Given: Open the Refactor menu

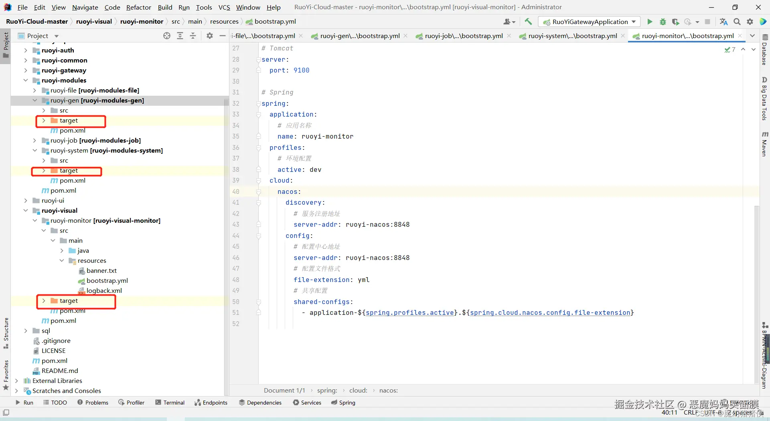Looking at the screenshot, I should pos(138,7).
